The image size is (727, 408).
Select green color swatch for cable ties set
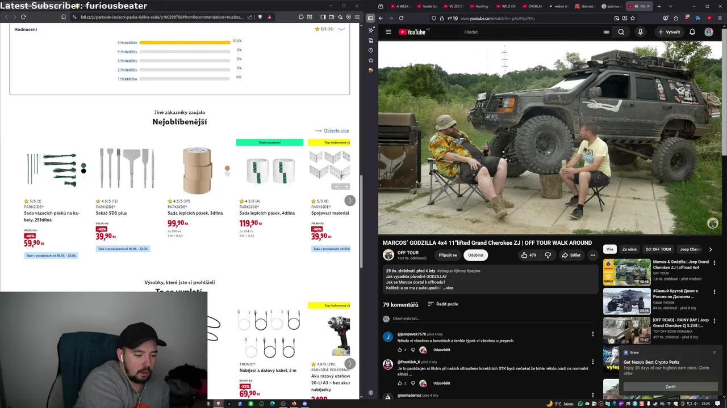(x=83, y=165)
